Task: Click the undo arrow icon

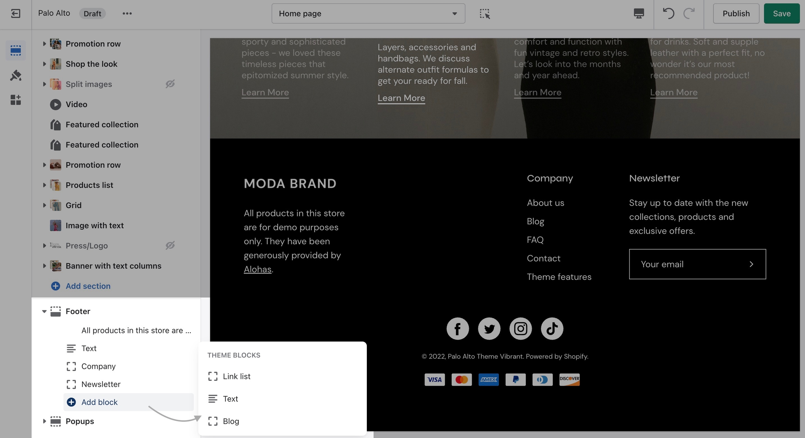Action: point(668,14)
